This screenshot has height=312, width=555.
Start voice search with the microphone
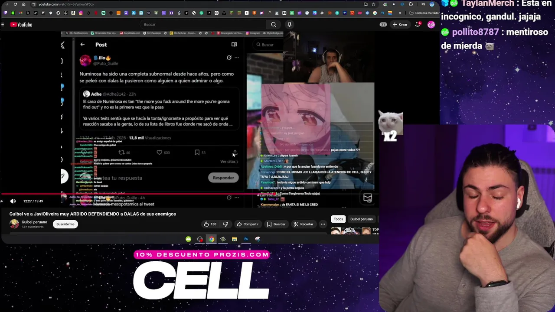[289, 25]
